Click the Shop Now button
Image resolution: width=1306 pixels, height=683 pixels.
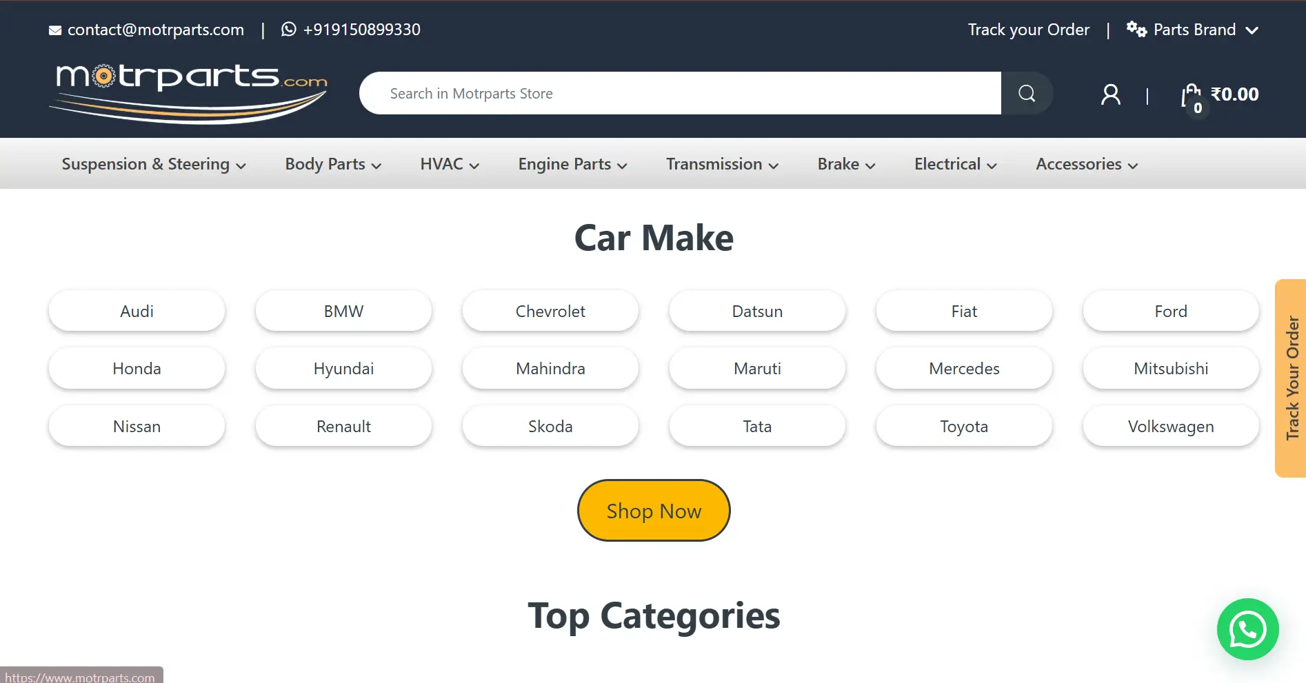(654, 511)
